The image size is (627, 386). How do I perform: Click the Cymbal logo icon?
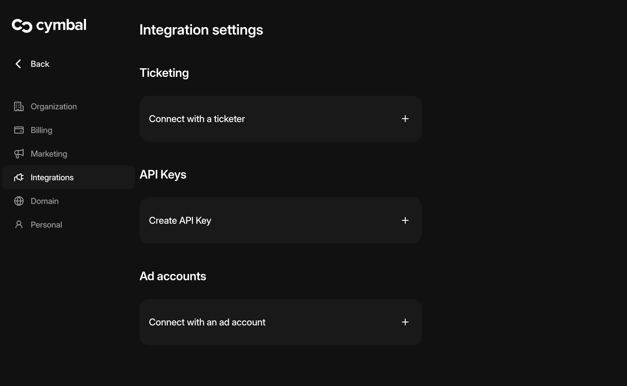click(x=22, y=25)
